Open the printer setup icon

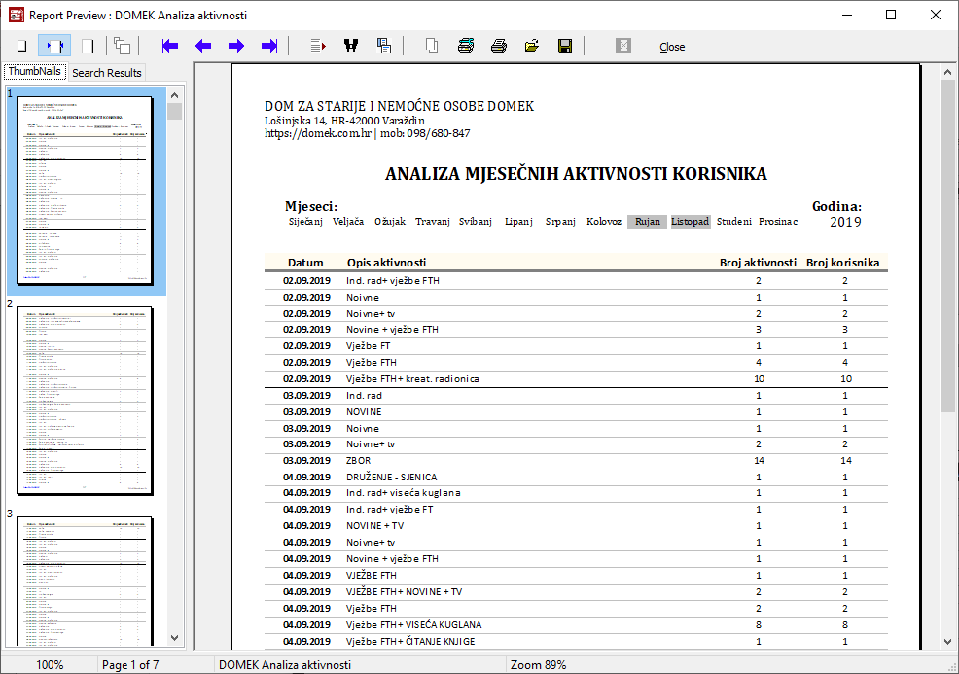tap(466, 46)
